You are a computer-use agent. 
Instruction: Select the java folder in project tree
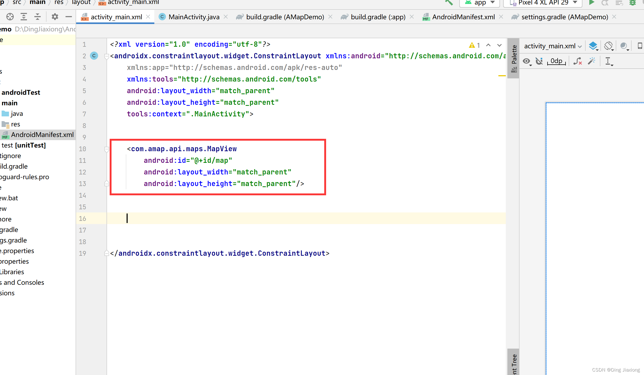point(12,113)
